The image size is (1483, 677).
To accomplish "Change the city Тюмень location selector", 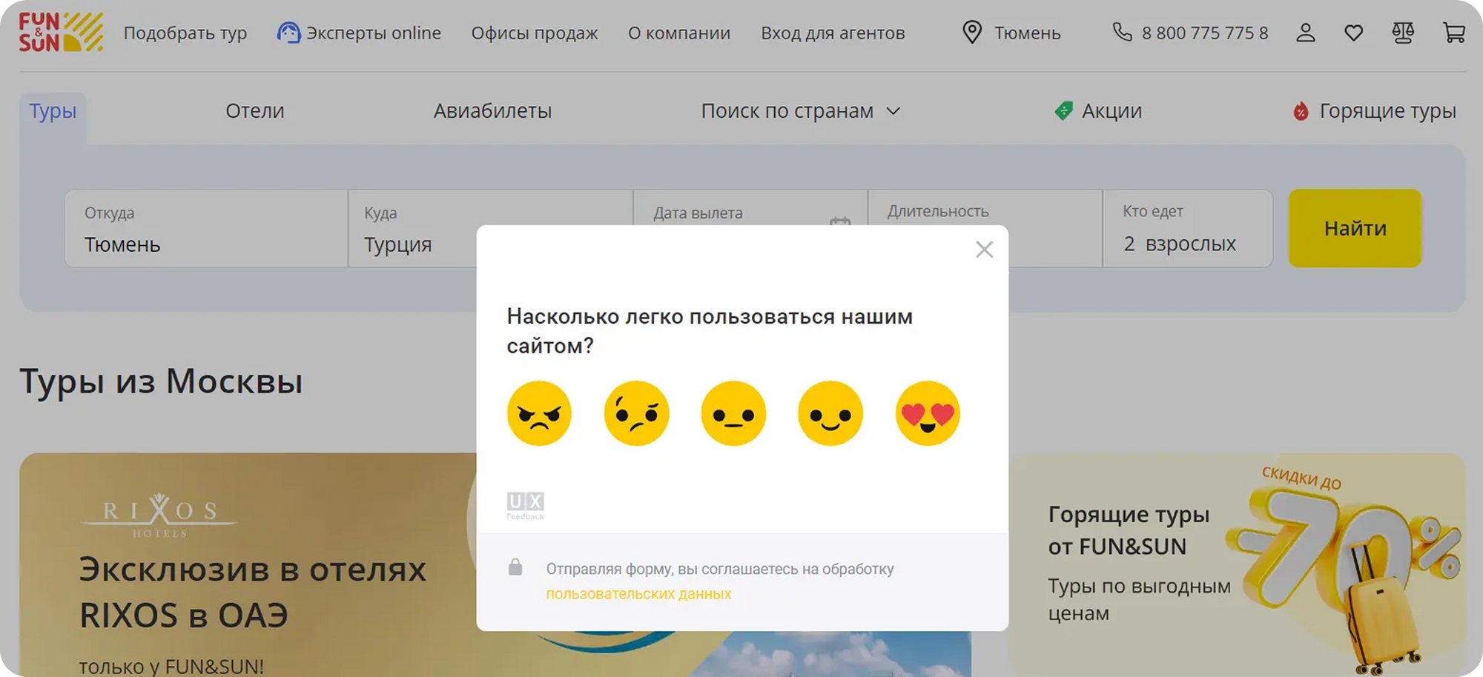I will pos(1012,33).
